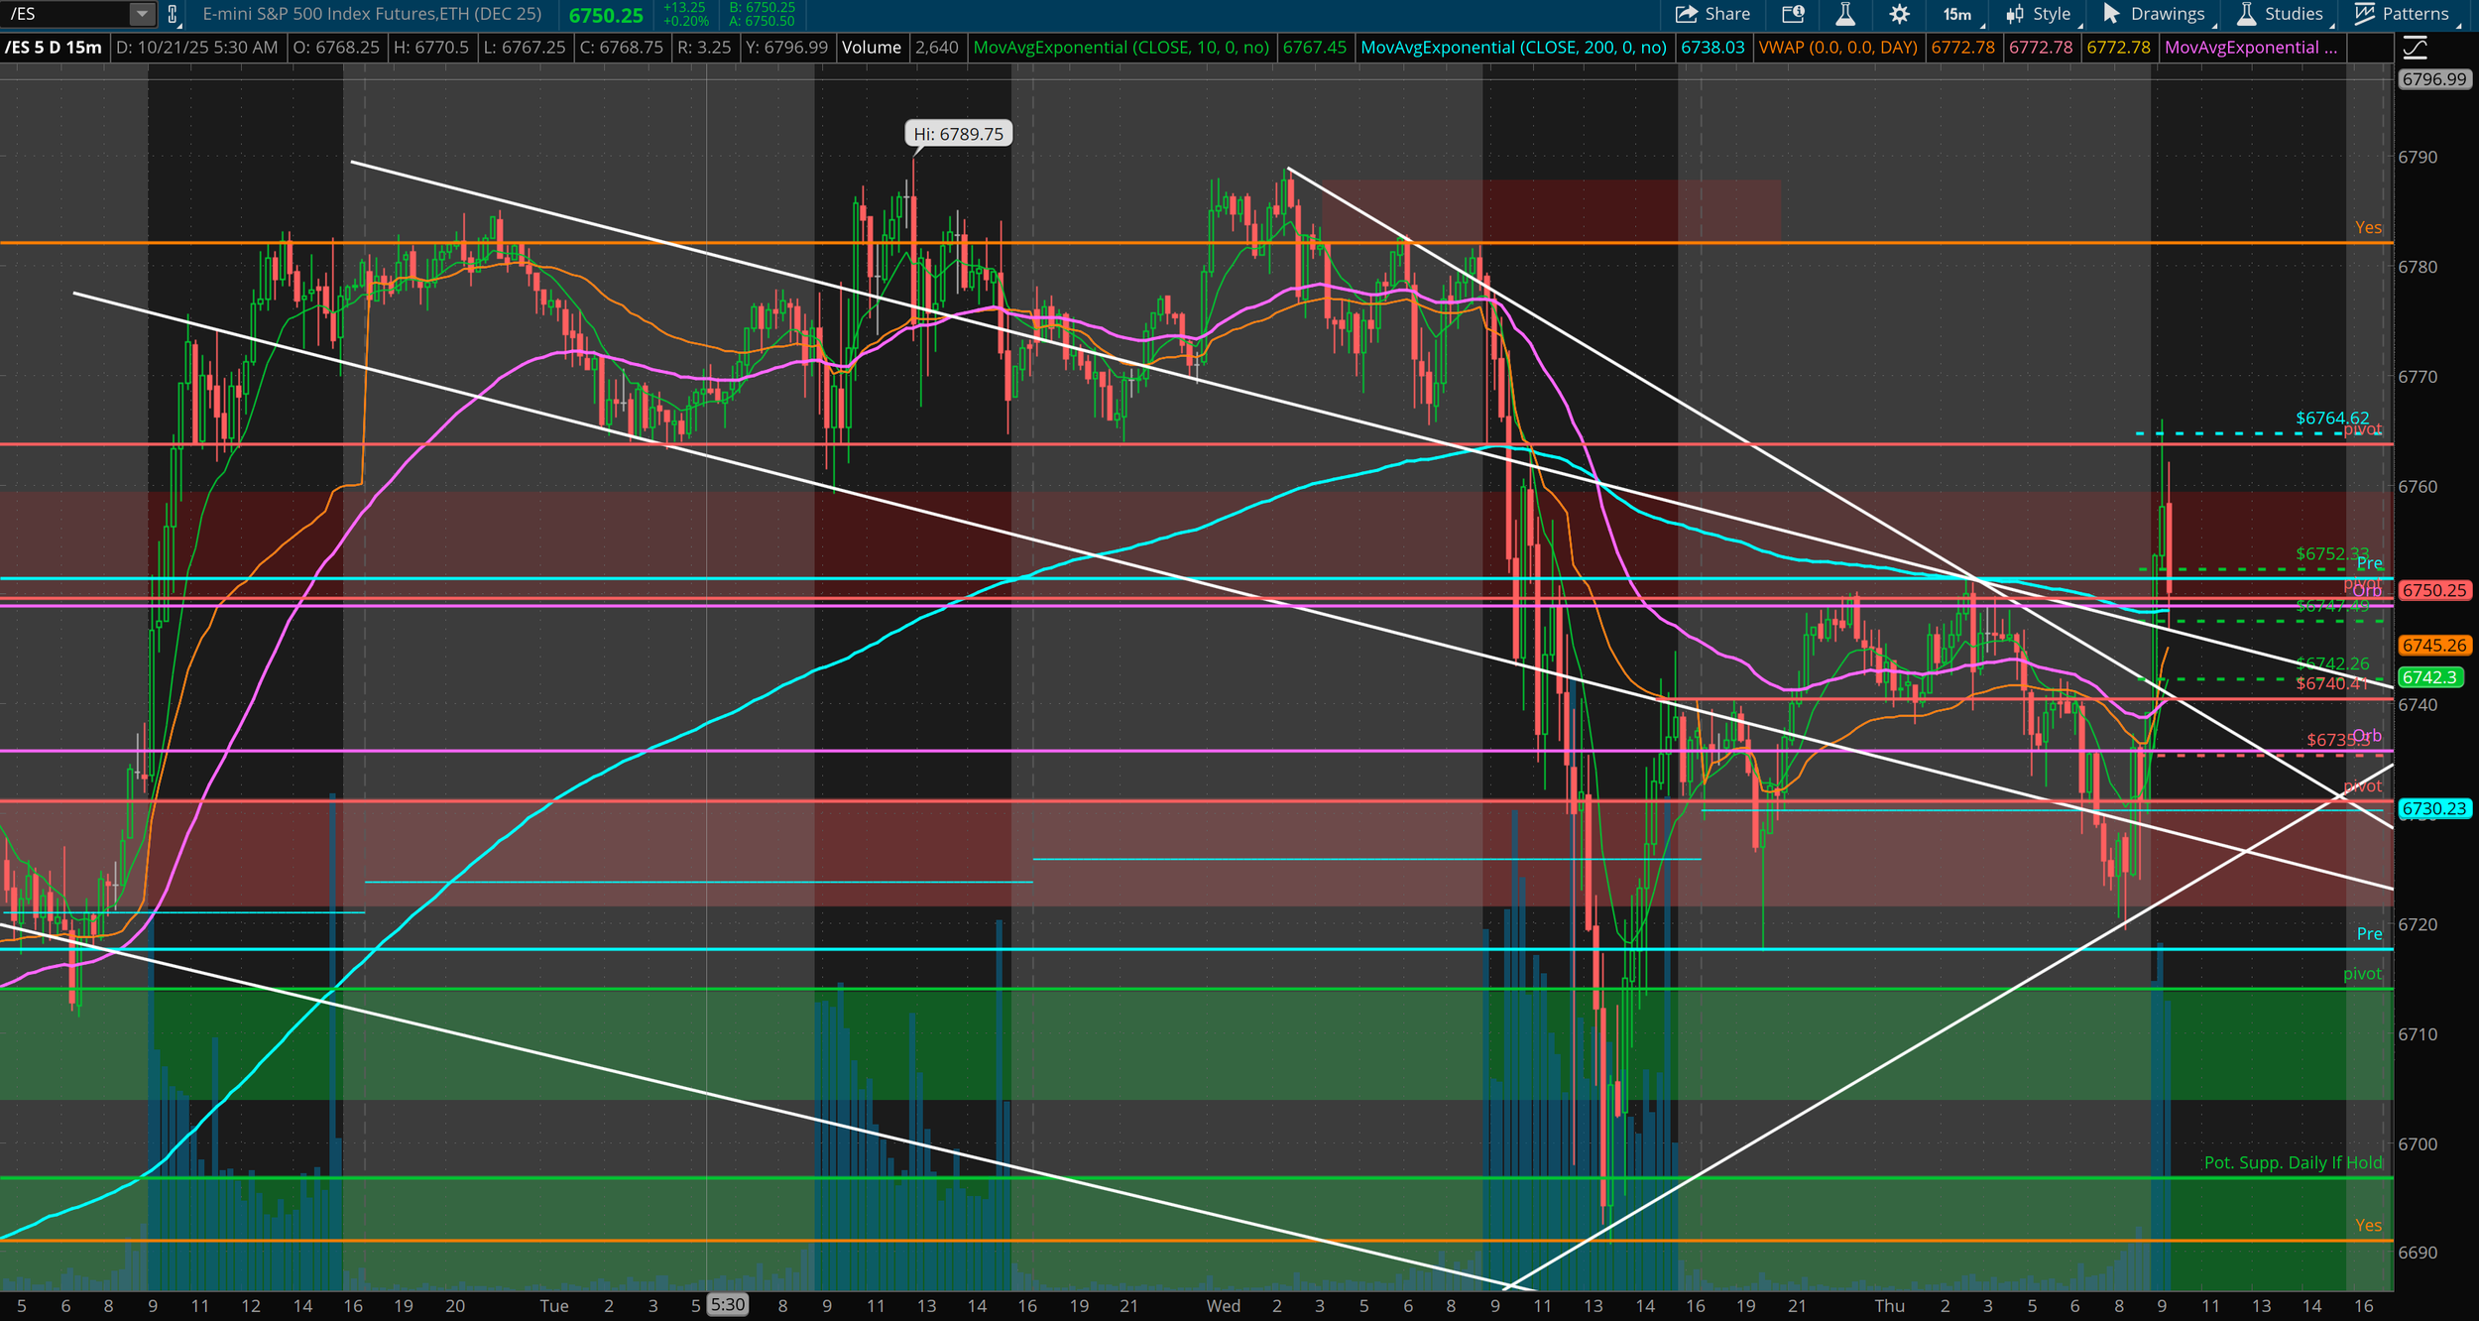Click the cyan 6730.23 price axis label

pos(2433,808)
